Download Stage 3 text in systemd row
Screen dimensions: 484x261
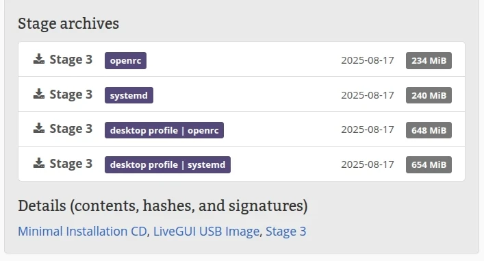[71, 95]
